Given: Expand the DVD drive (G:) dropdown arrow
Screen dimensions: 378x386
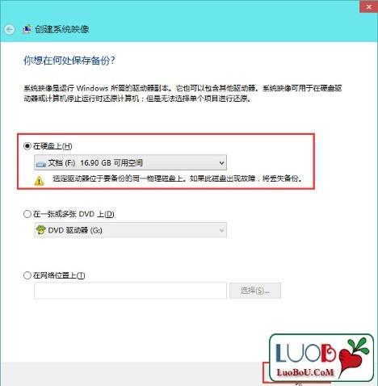Looking at the screenshot, I should (x=221, y=230).
